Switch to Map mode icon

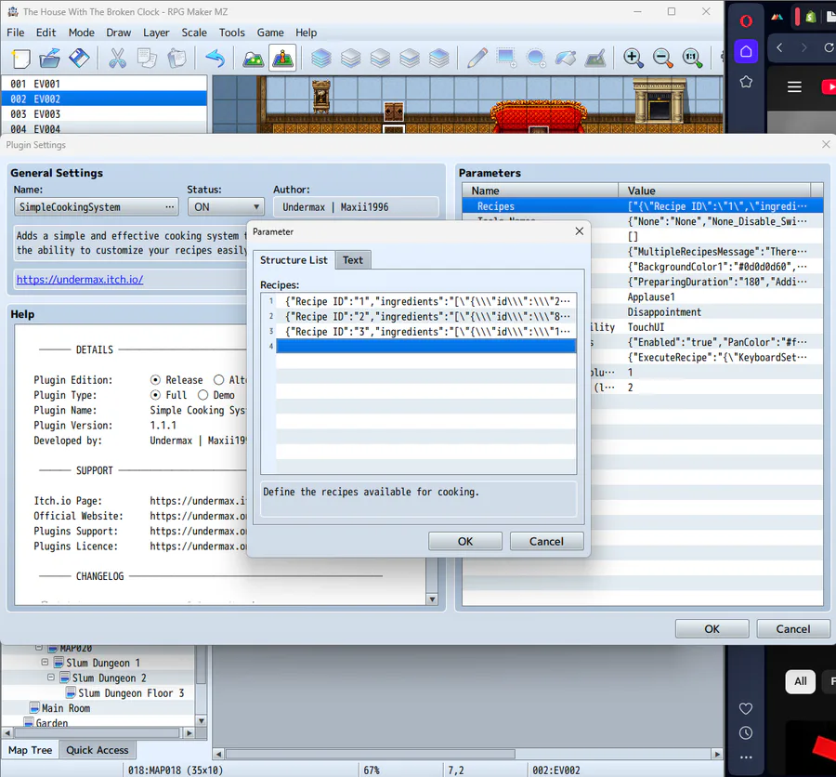pyautogui.click(x=254, y=58)
